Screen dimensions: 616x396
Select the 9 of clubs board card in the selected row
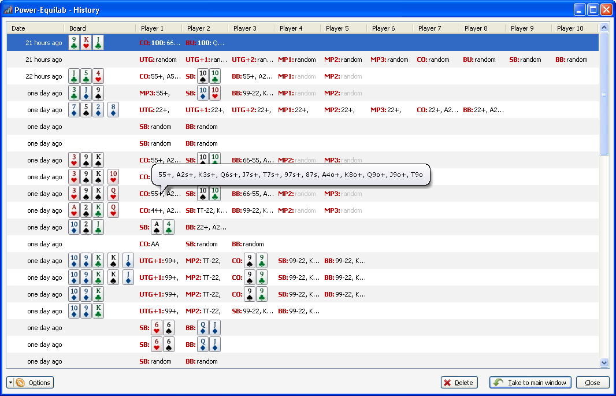(x=74, y=42)
